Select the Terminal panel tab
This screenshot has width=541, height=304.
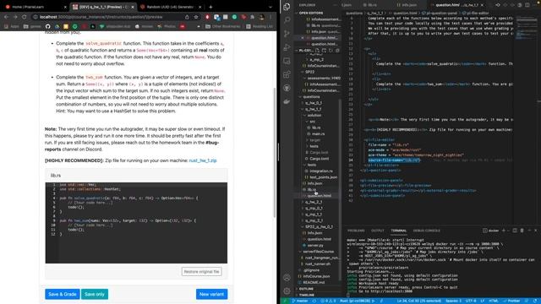pos(398,231)
